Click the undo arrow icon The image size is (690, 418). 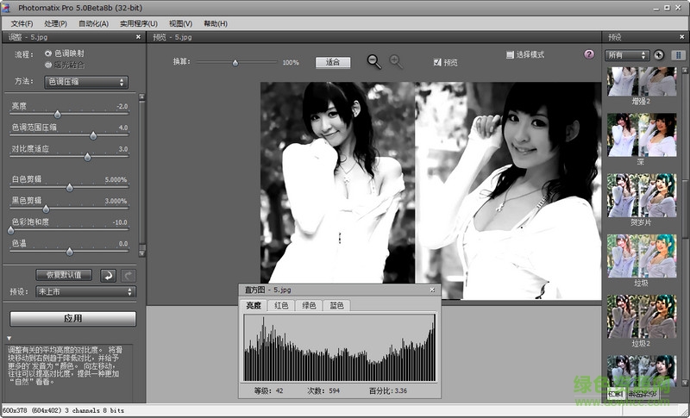108,275
